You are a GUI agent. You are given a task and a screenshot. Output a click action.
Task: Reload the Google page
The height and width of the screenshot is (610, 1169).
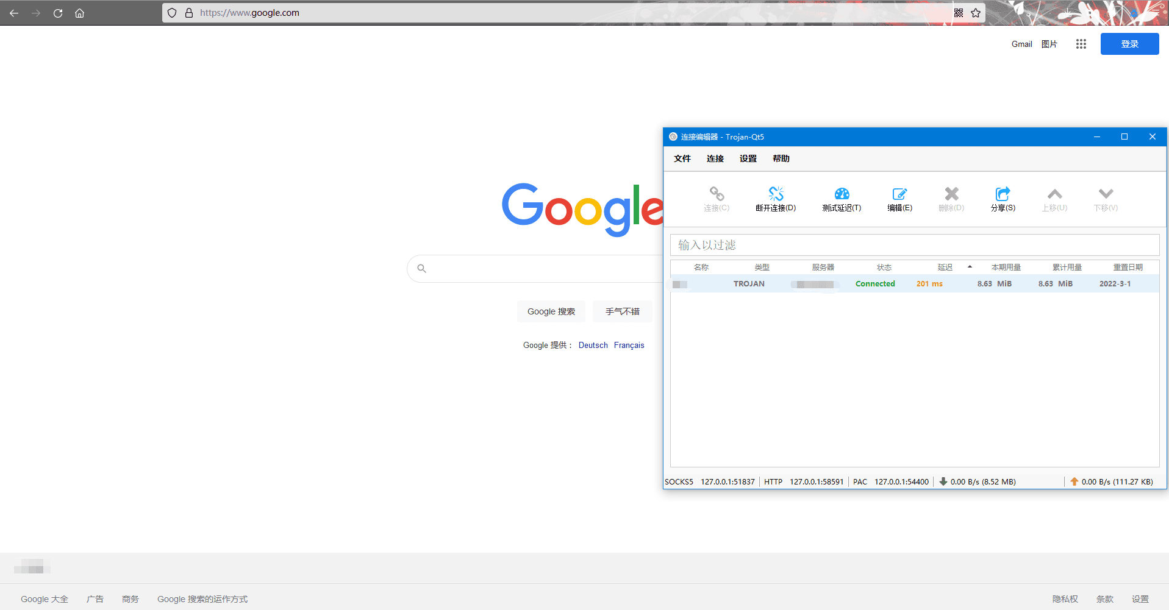pyautogui.click(x=58, y=13)
